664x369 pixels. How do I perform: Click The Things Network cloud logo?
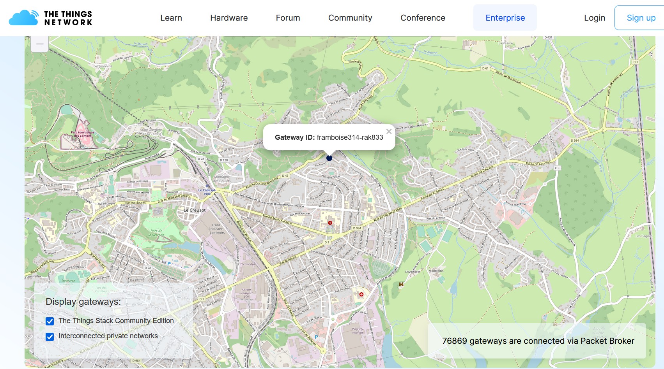50,18
